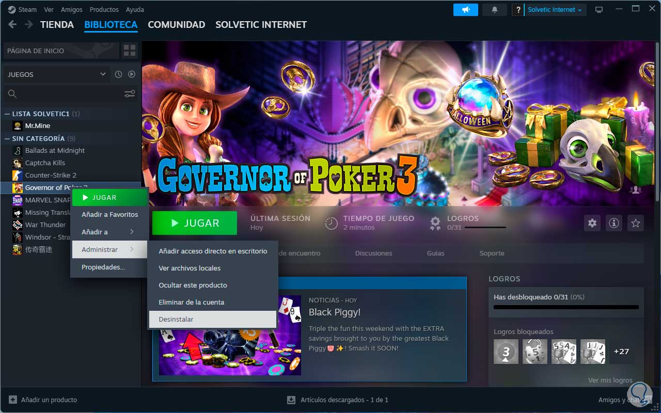Image resolution: width=661 pixels, height=413 pixels.
Task: Choose Ver archivos locales
Action: (213, 268)
